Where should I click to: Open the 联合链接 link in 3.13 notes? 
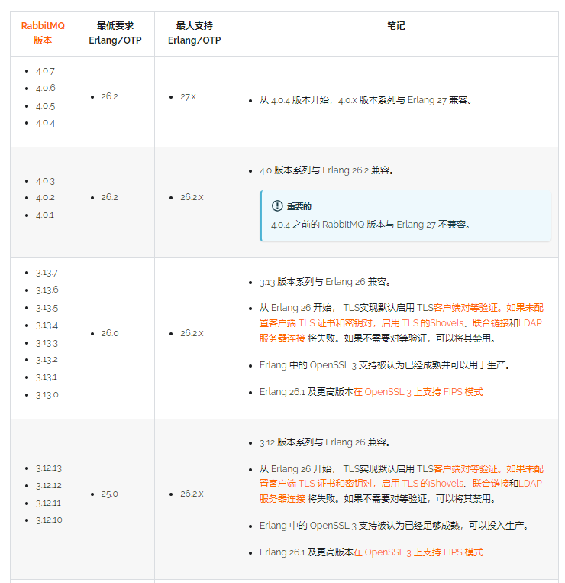490,322
